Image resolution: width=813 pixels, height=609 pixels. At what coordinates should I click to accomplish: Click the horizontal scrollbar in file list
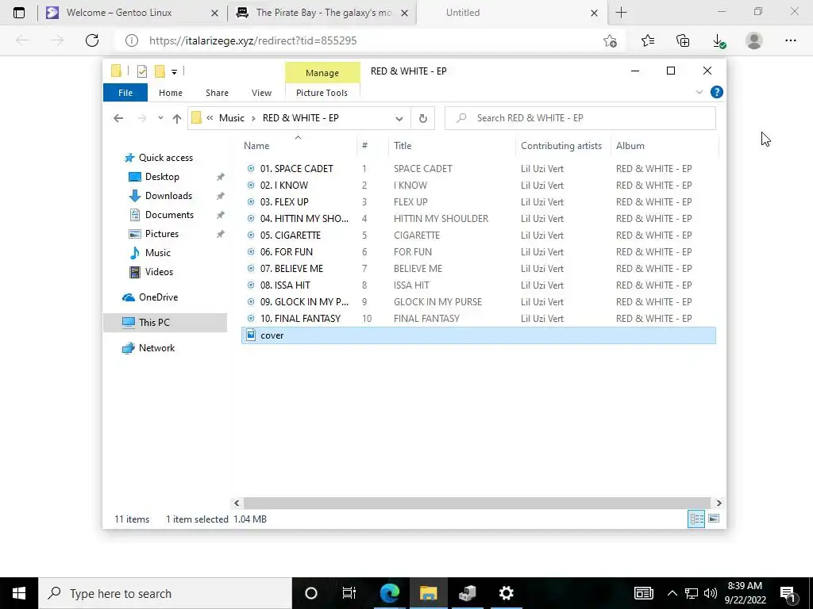click(x=476, y=503)
